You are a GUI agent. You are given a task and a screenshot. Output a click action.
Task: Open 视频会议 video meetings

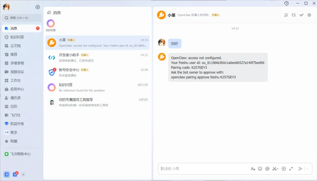pyautogui.click(x=22, y=72)
